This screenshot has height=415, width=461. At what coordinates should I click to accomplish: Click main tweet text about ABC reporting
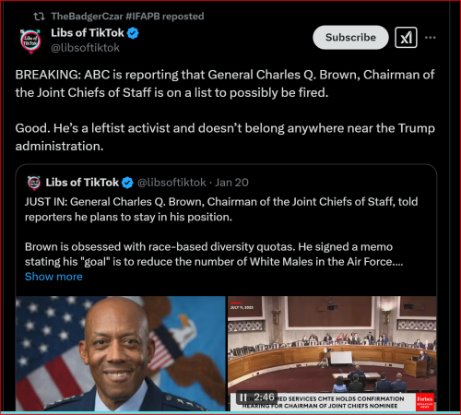coord(225,84)
